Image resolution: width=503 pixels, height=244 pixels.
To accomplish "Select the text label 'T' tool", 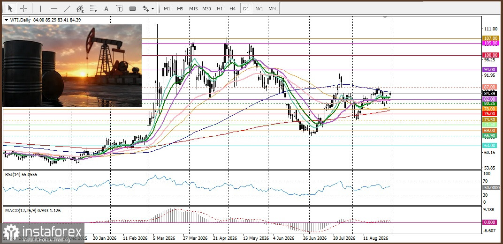I will 119,8.
